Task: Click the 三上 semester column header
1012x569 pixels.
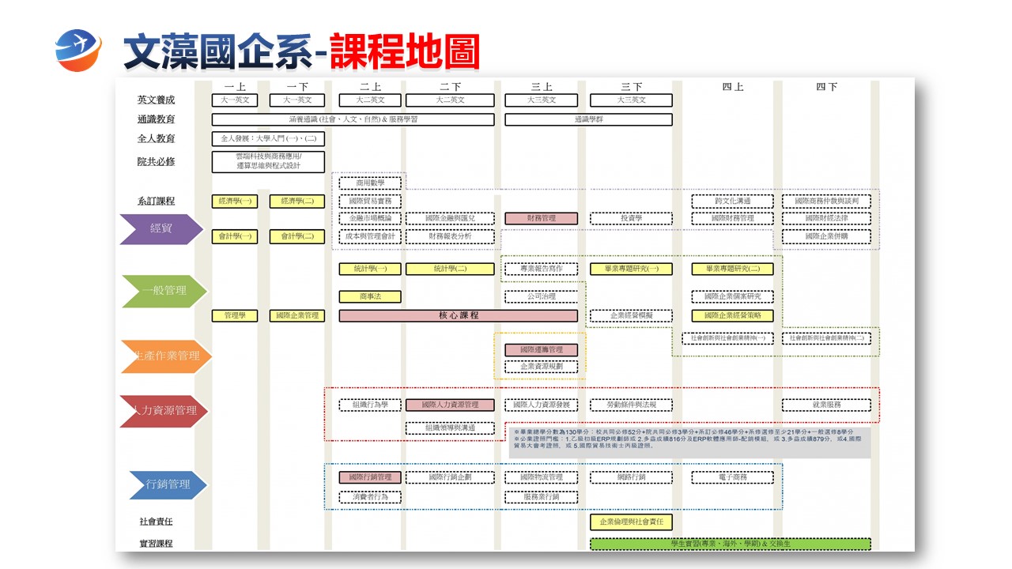Action: [542, 87]
